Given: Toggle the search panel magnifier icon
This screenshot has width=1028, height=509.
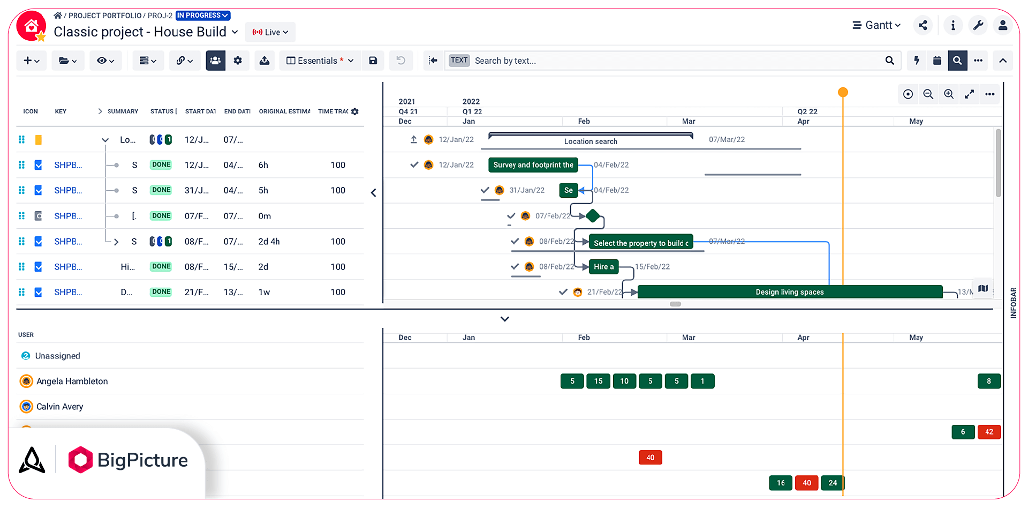Looking at the screenshot, I should (957, 61).
